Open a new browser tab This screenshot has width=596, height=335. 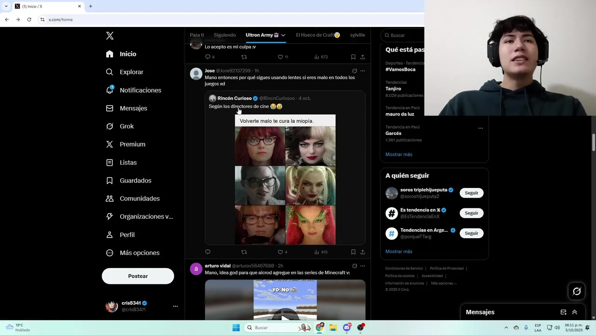(x=90, y=6)
